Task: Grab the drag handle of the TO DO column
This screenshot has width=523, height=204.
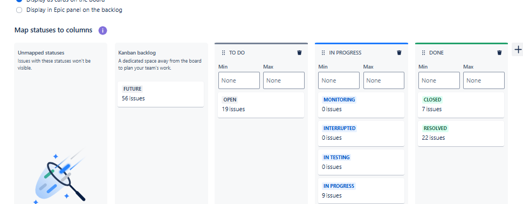Action: pos(223,53)
